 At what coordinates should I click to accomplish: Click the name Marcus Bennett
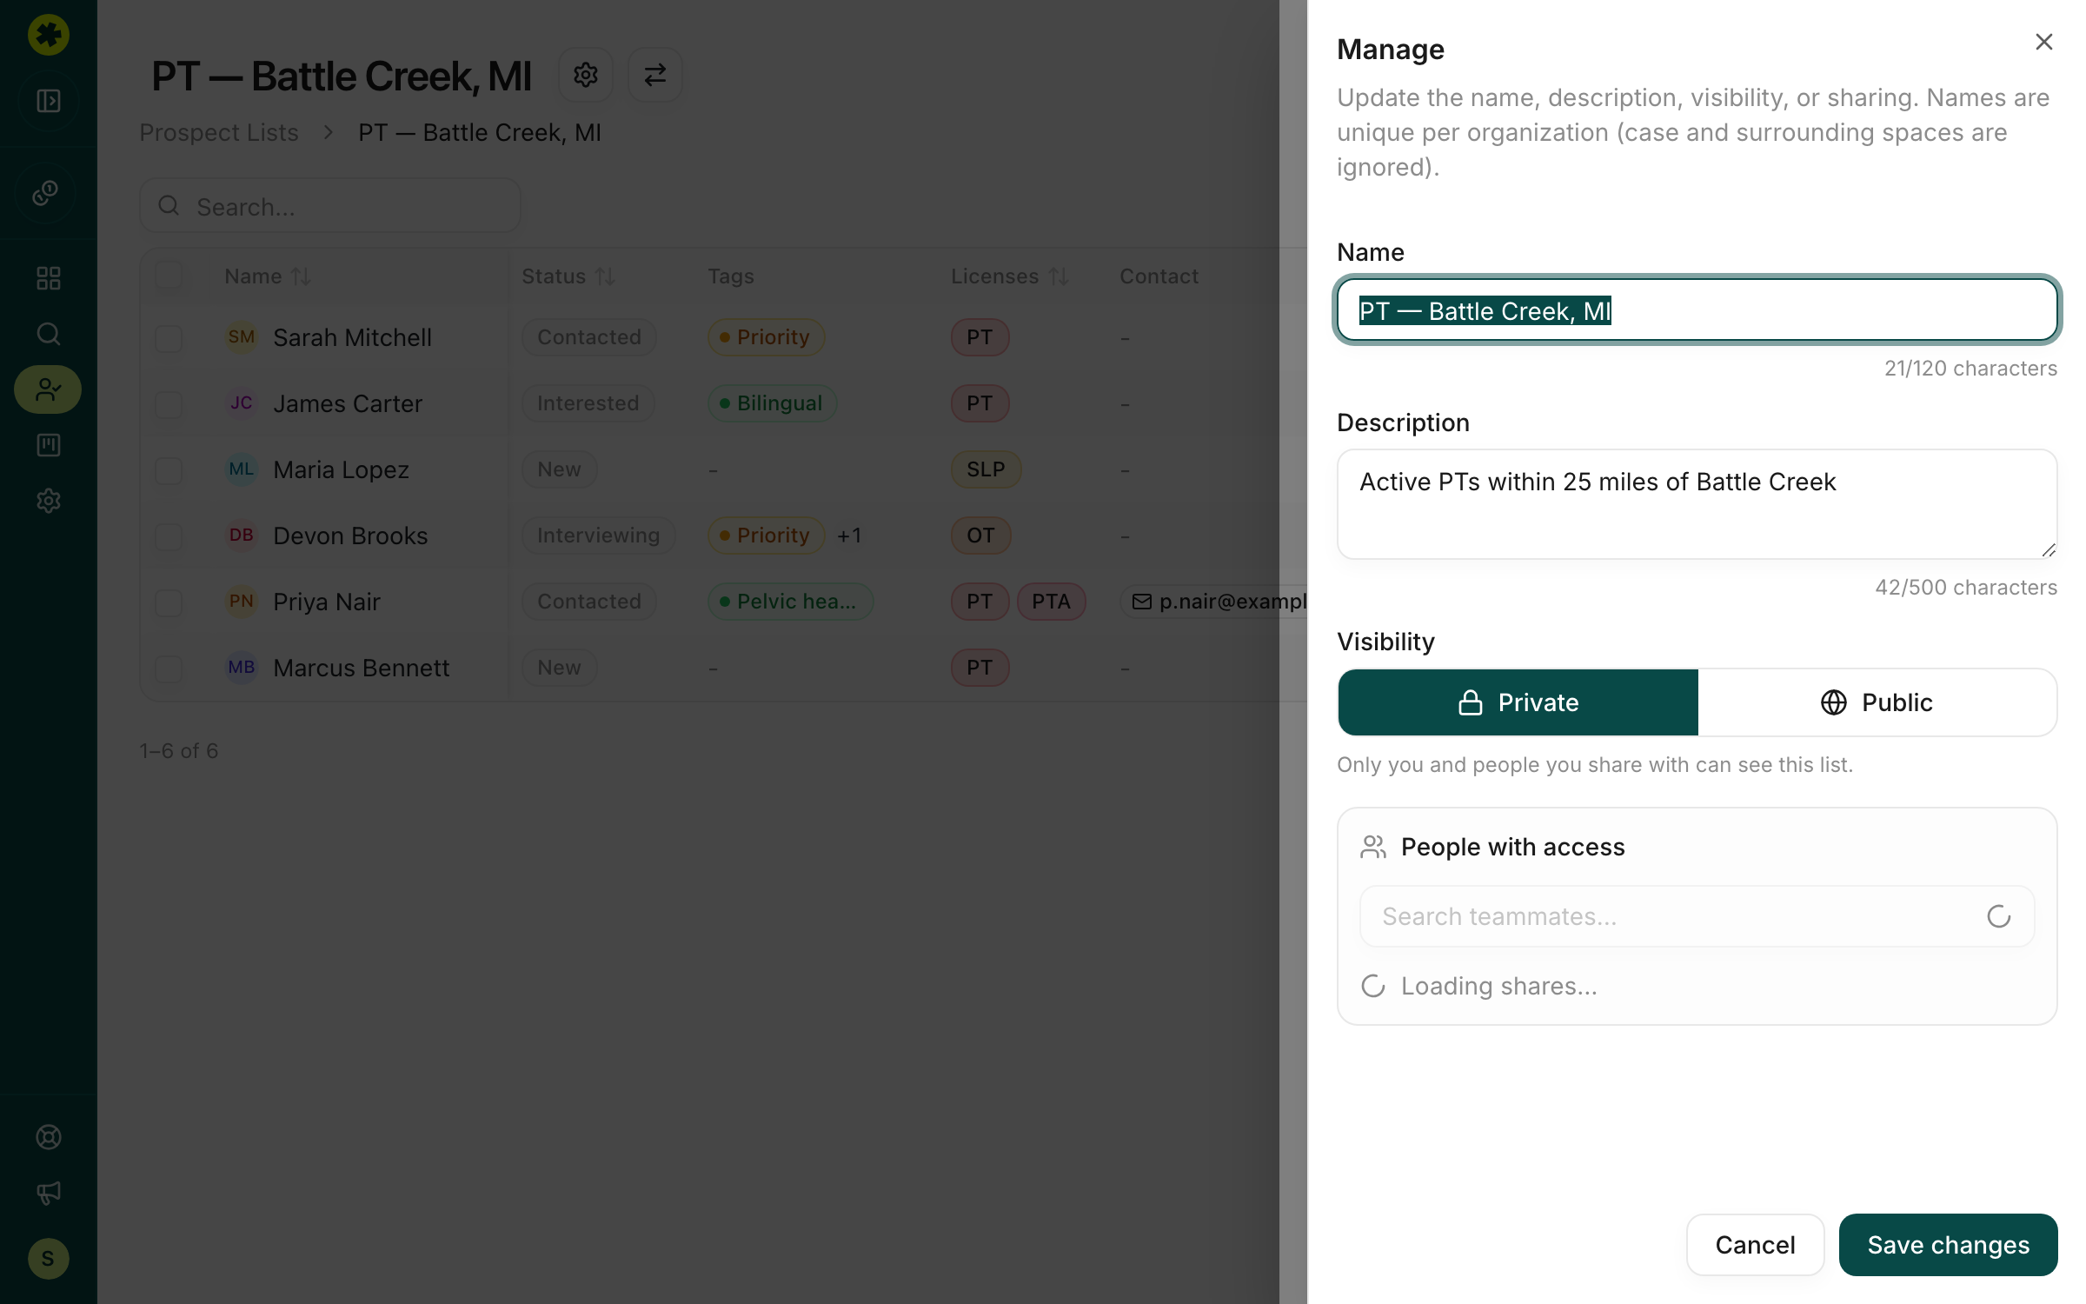(x=361, y=668)
